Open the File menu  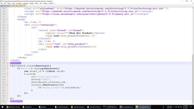2,3
